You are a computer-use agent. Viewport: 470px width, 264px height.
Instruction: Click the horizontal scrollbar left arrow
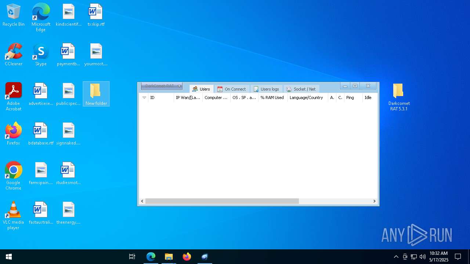pos(142,201)
